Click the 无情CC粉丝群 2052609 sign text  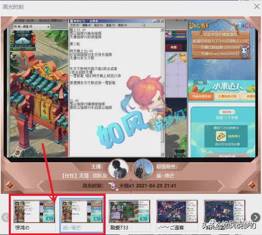(220, 48)
